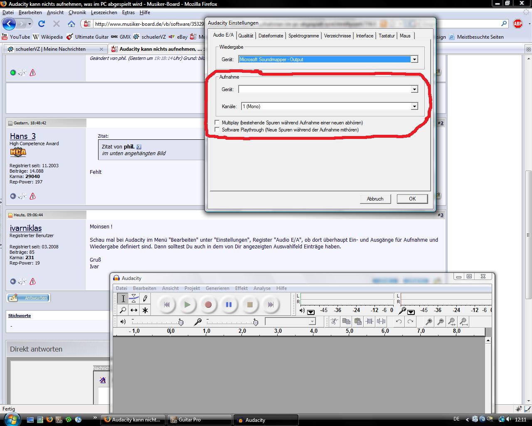This screenshot has height=426, width=532.
Task: Click the green Play button in Audacity
Action: click(x=187, y=305)
